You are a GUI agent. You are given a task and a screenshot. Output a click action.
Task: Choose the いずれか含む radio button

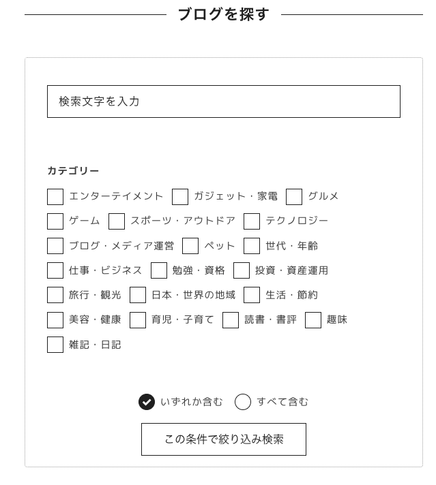pyautogui.click(x=147, y=402)
